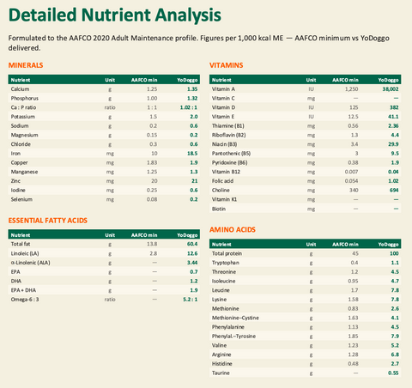This screenshot has width=412, height=388.
Task: Click the Valine amino acid name
Action: click(x=219, y=345)
